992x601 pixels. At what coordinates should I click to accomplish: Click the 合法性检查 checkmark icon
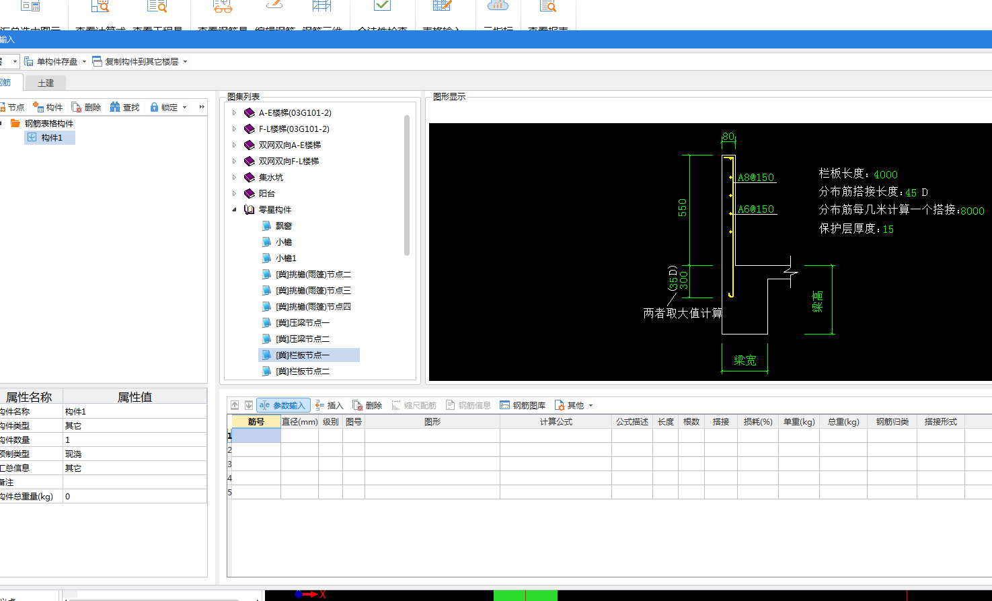click(x=382, y=5)
